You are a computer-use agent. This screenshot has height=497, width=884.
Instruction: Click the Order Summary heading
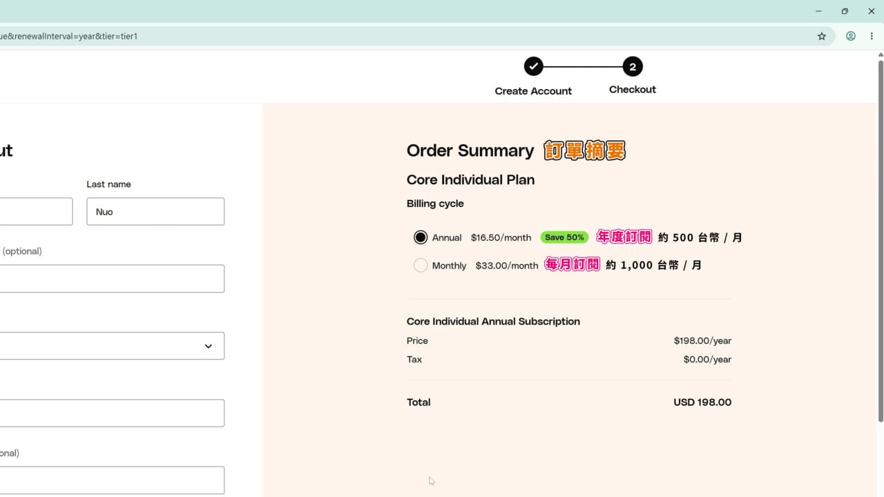(470, 150)
